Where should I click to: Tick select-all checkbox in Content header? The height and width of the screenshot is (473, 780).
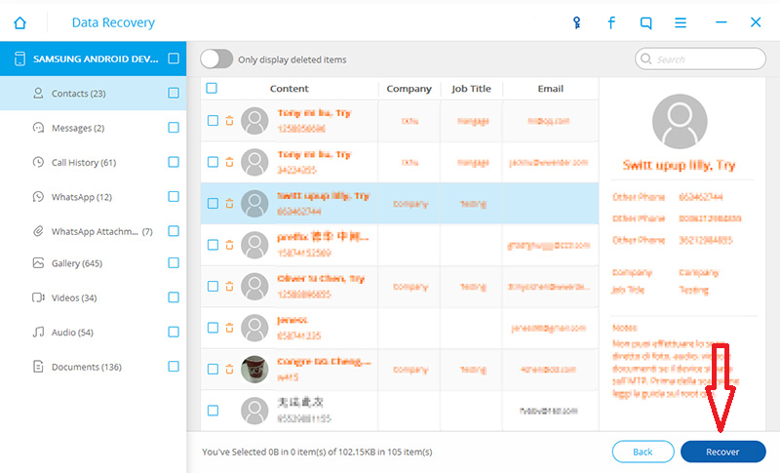[212, 88]
